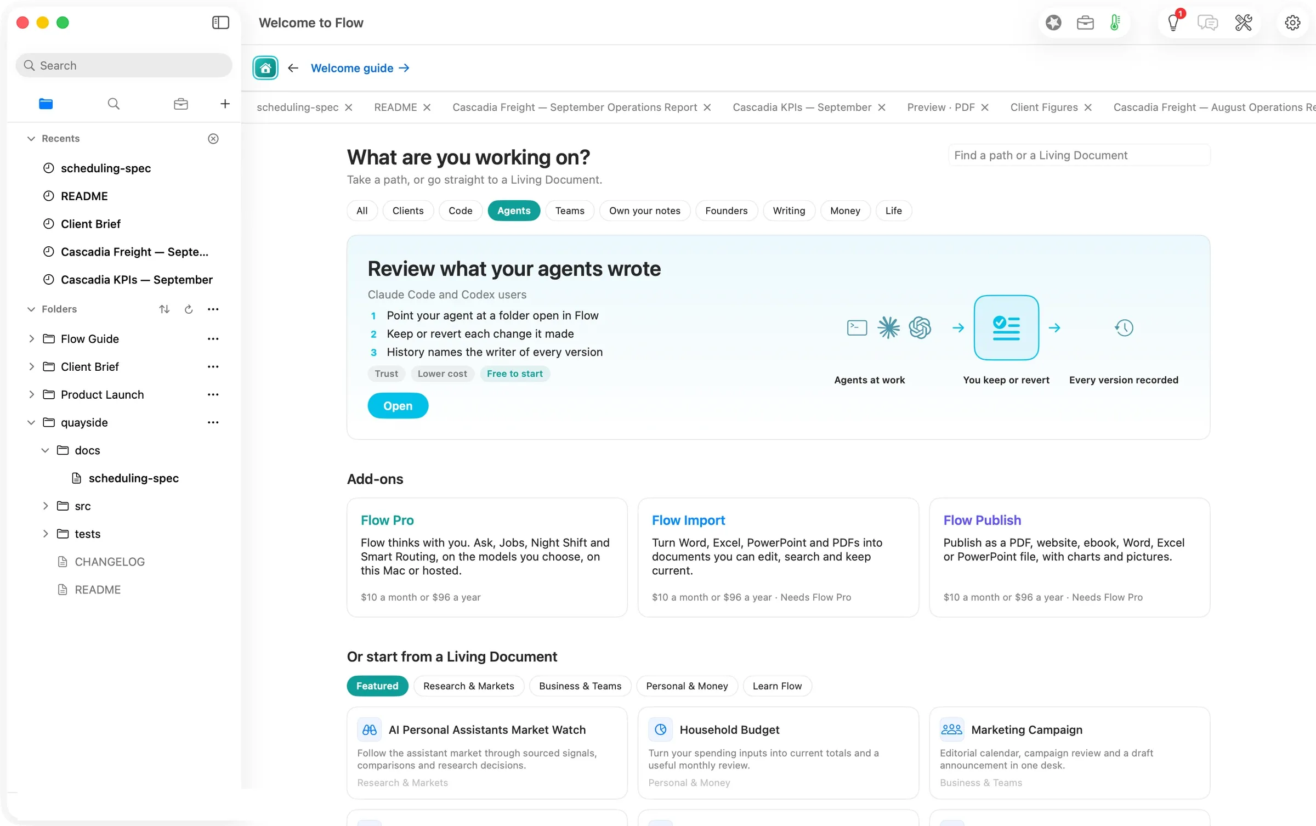
Task: Open the briefcase icon in top toolbar
Action: (x=1085, y=22)
